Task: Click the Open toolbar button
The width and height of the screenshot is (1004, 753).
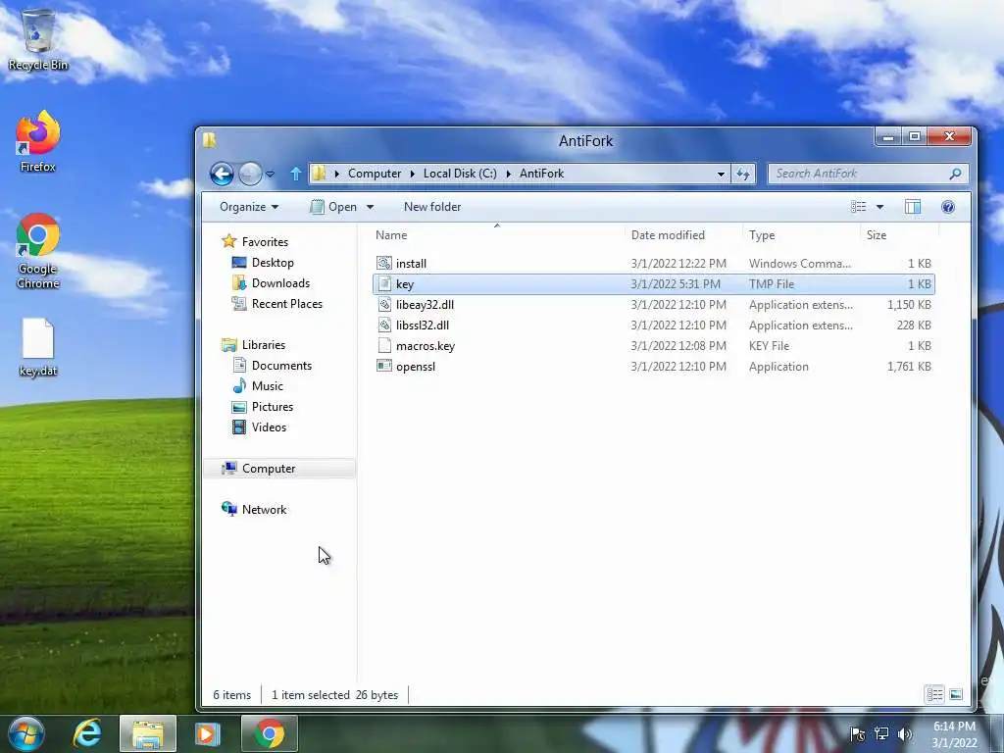Action: click(335, 207)
